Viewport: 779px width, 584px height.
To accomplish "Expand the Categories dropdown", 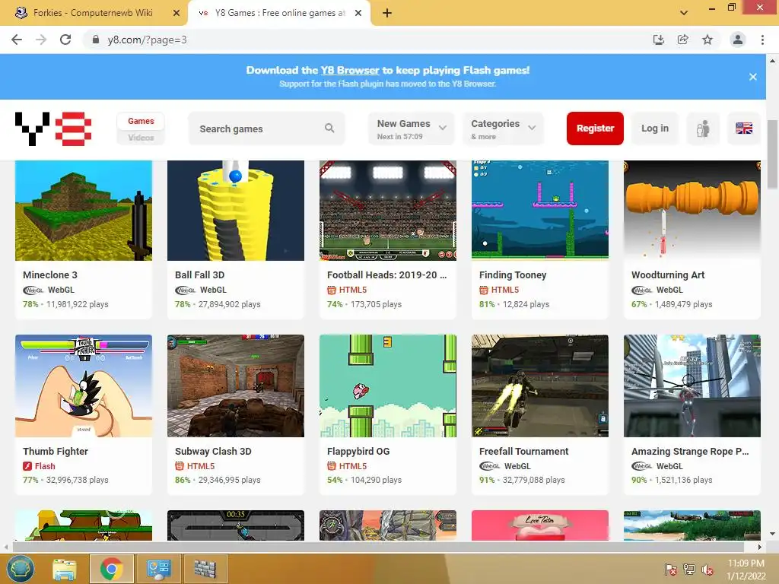I will (503, 129).
